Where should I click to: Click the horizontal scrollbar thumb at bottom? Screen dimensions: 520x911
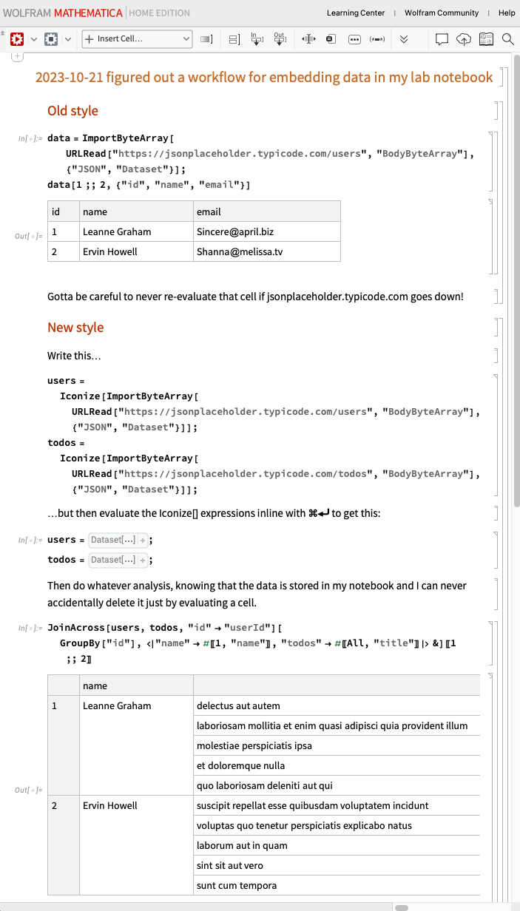(402, 907)
